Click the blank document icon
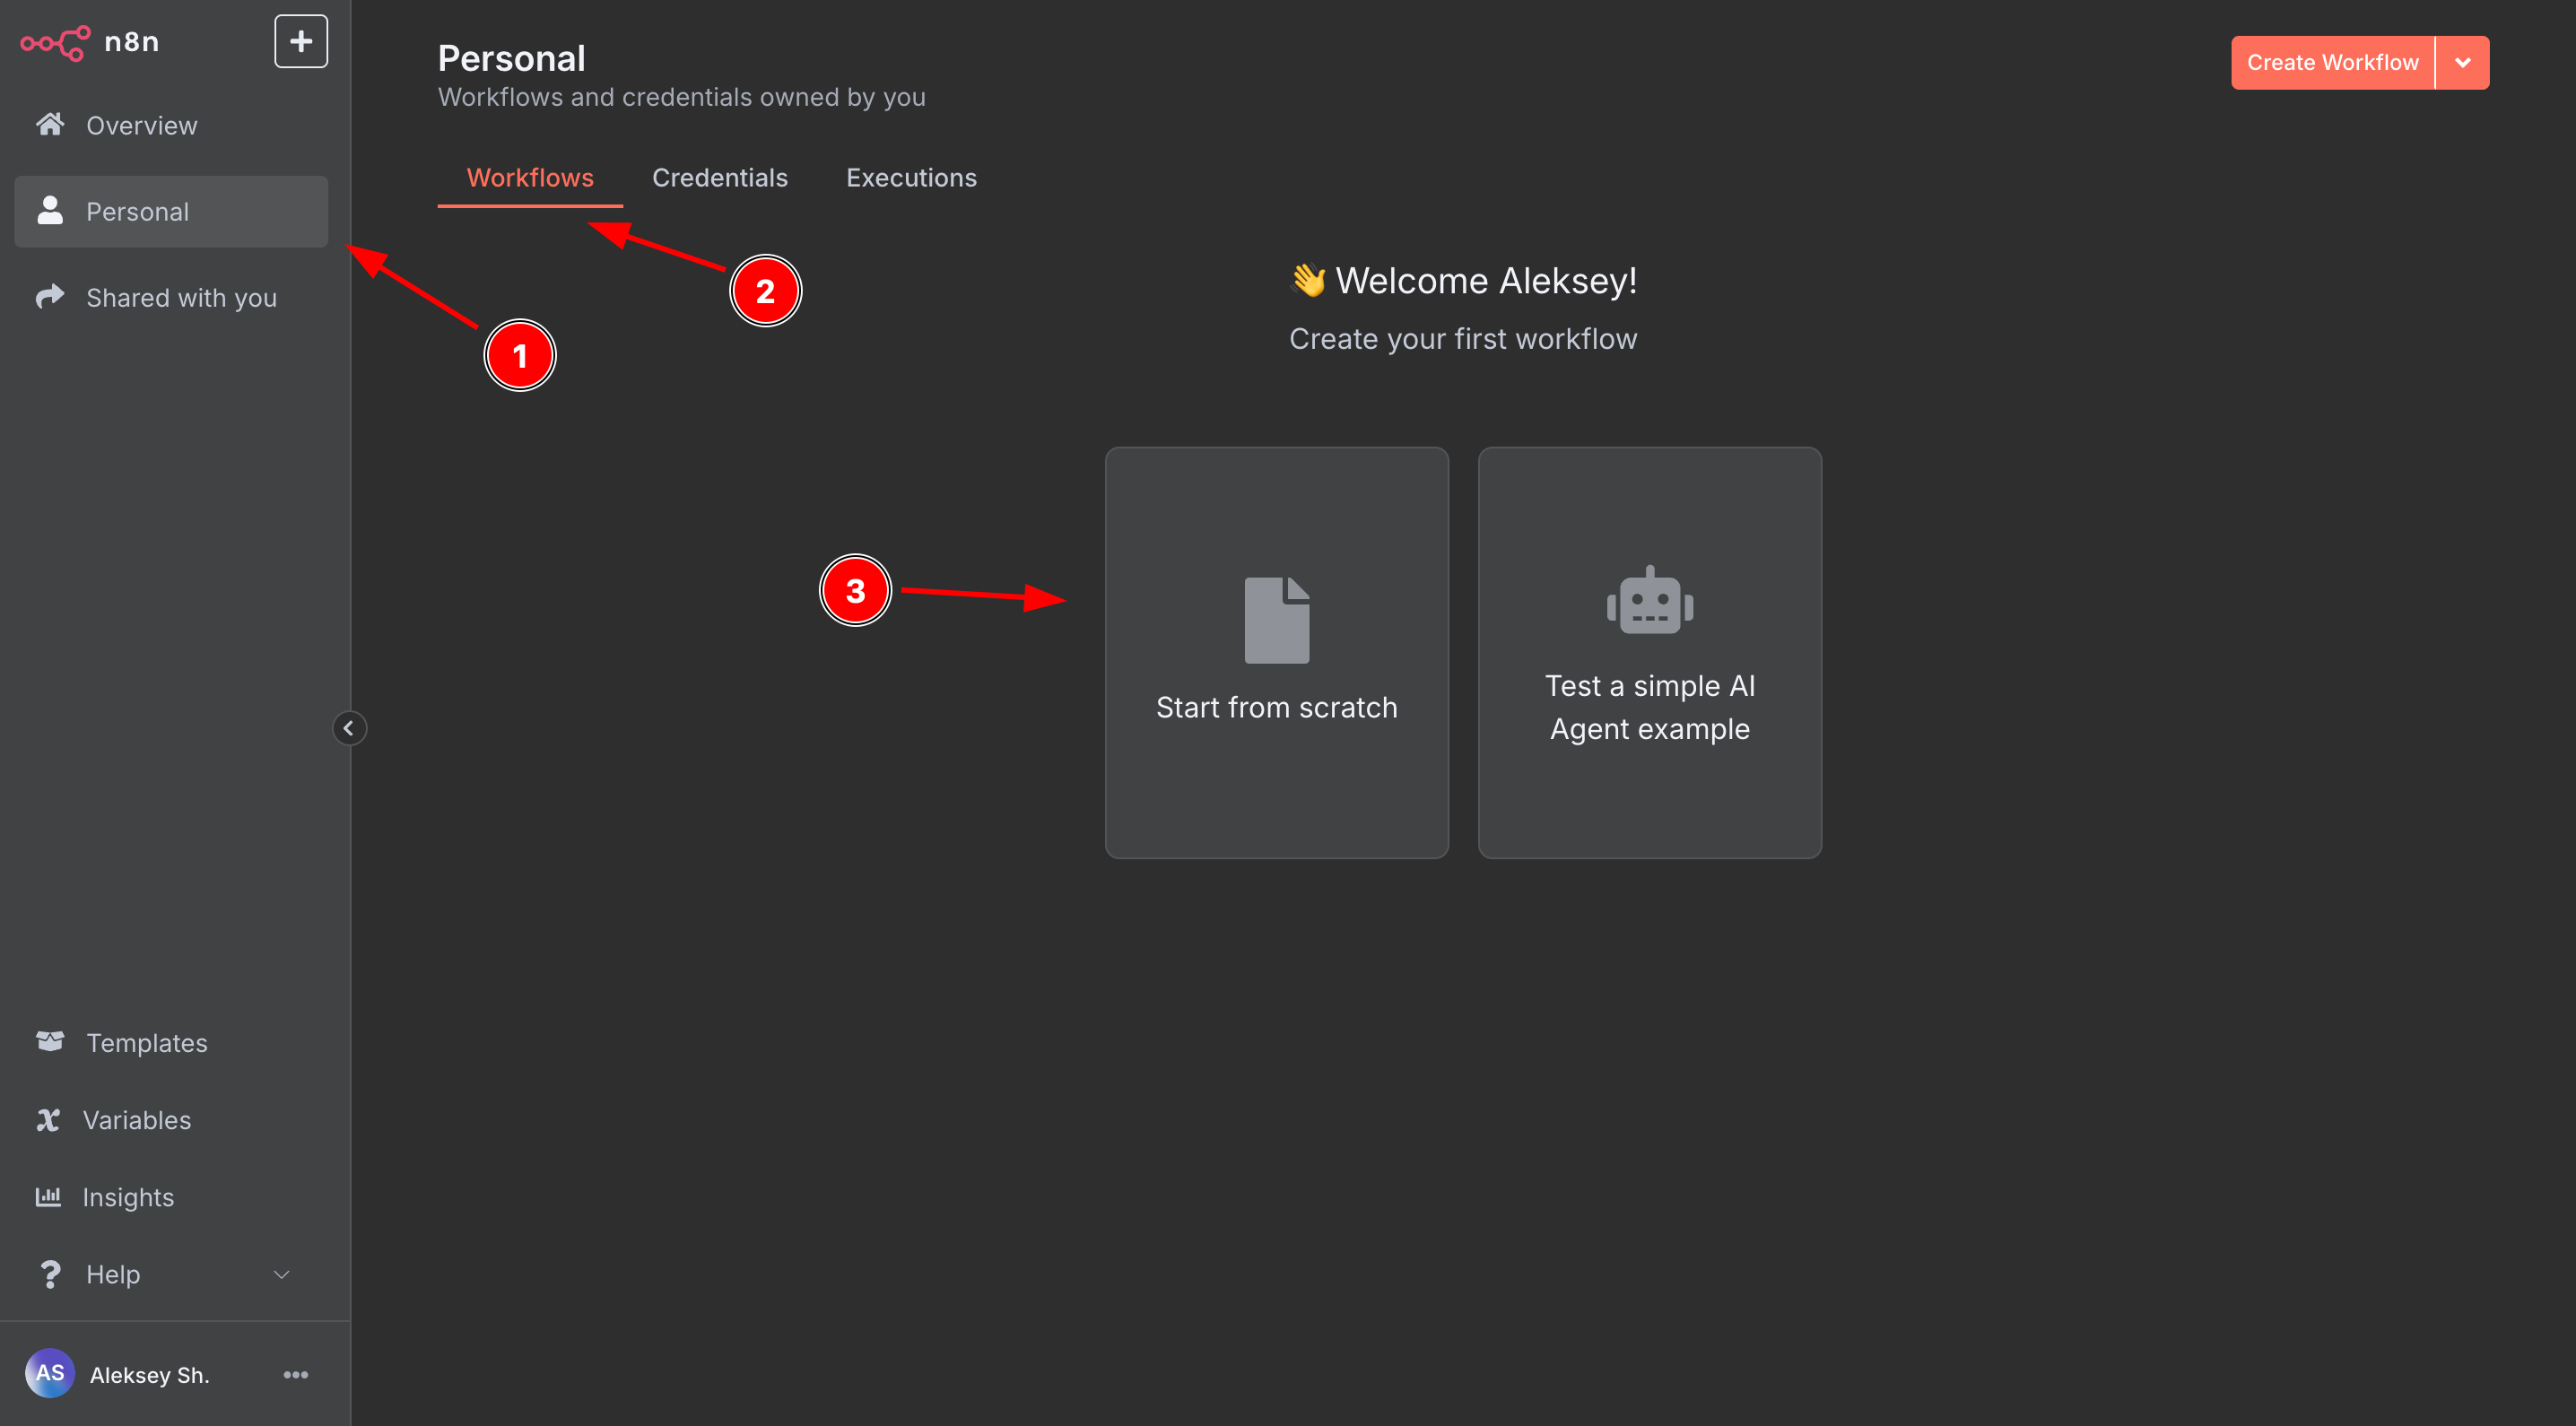The image size is (2576, 1426). (1276, 619)
